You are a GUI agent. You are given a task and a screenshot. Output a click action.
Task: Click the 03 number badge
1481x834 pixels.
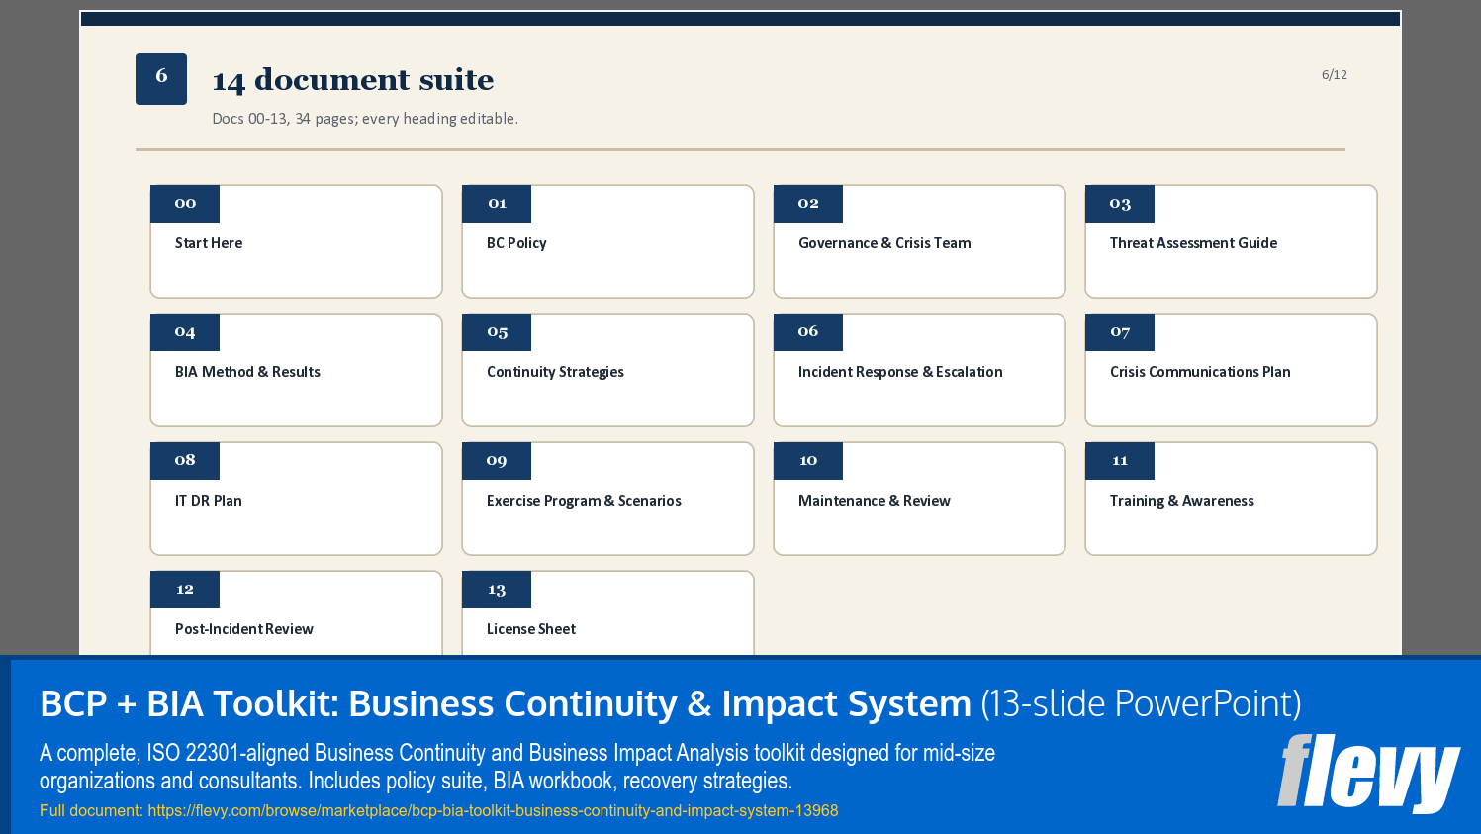point(1120,204)
